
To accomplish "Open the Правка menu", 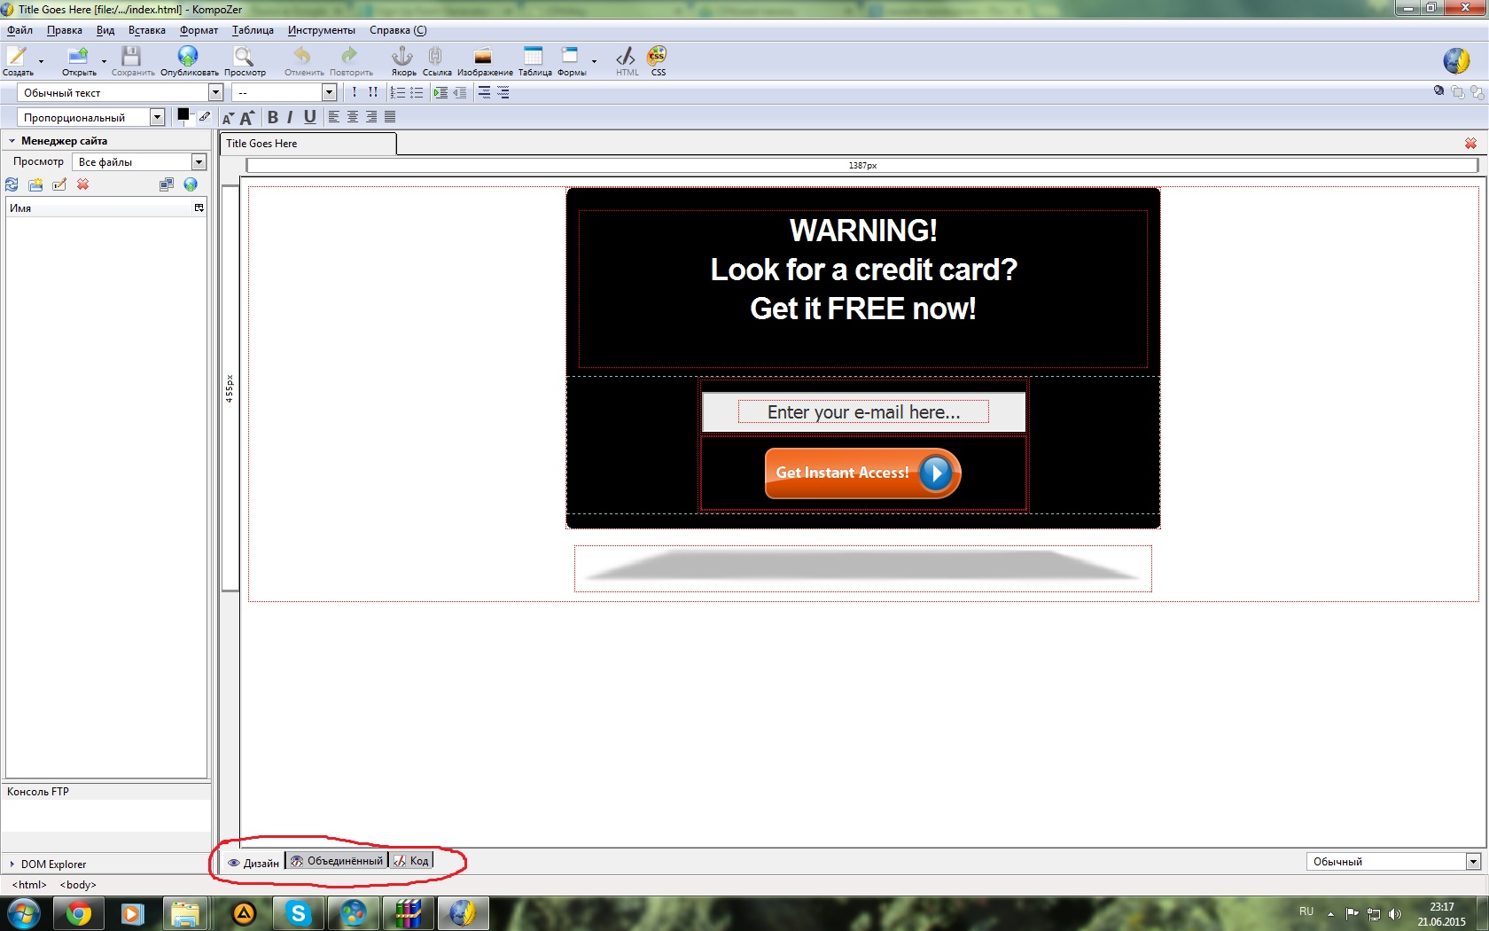I will tap(65, 30).
